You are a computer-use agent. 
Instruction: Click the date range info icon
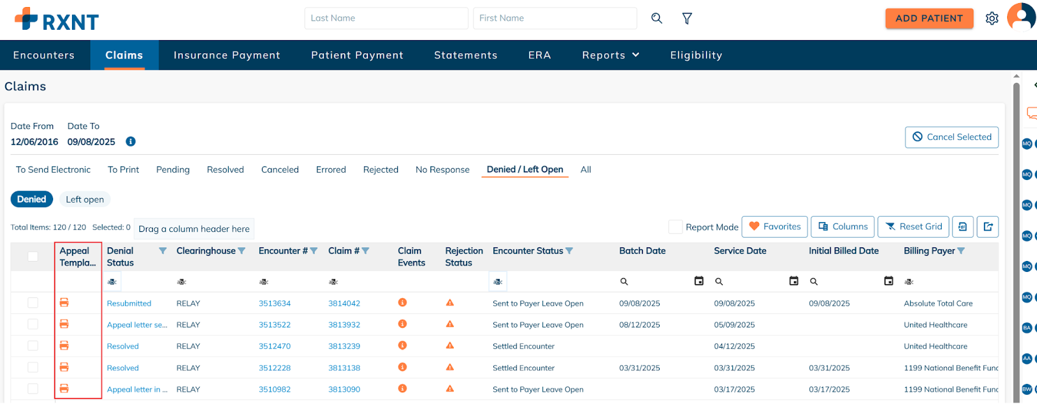click(130, 142)
